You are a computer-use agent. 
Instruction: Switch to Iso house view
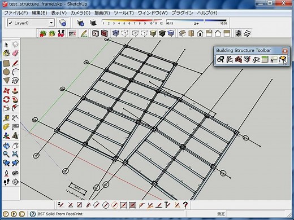(182, 33)
